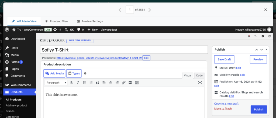Click the Add Media button
The width and height of the screenshot is (276, 118).
click(x=54, y=73)
